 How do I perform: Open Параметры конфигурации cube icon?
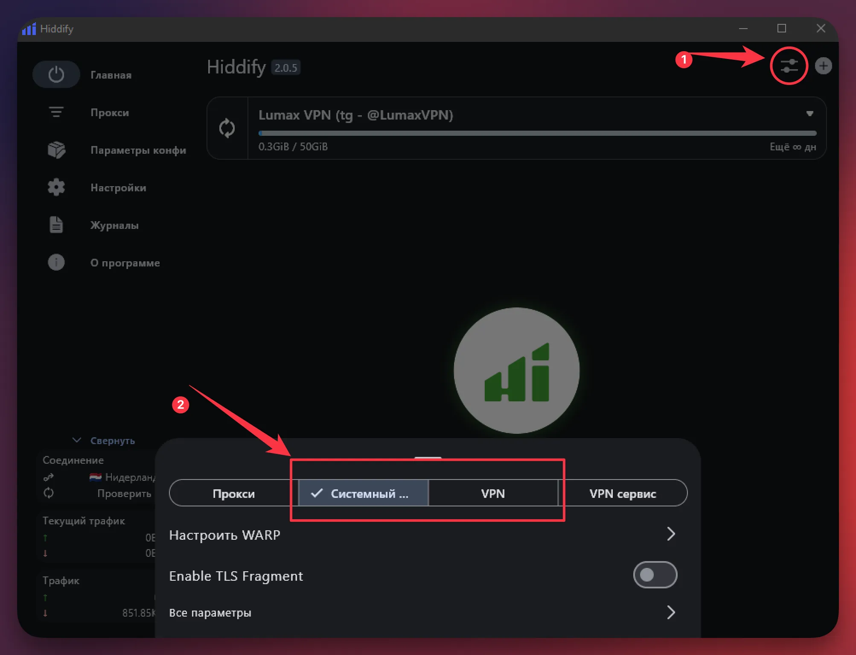pos(56,150)
